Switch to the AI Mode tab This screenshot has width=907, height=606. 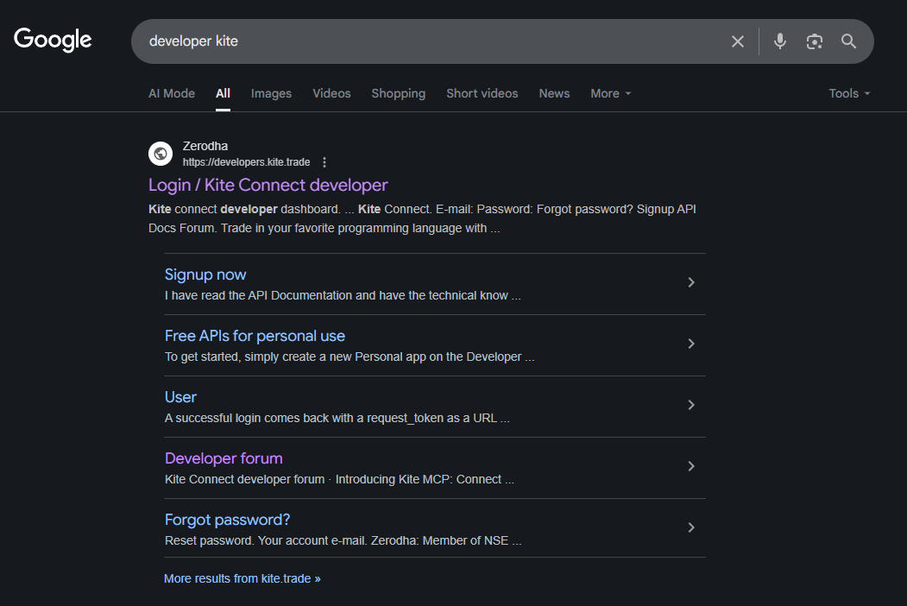tap(172, 93)
